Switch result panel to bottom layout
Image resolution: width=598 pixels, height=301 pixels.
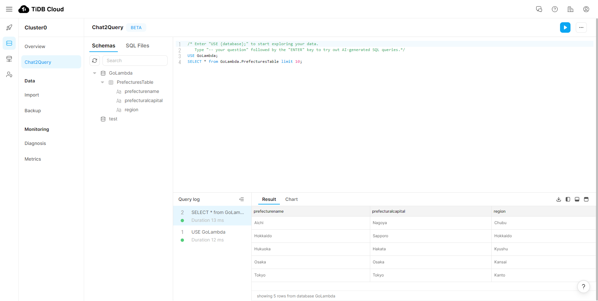click(x=577, y=199)
